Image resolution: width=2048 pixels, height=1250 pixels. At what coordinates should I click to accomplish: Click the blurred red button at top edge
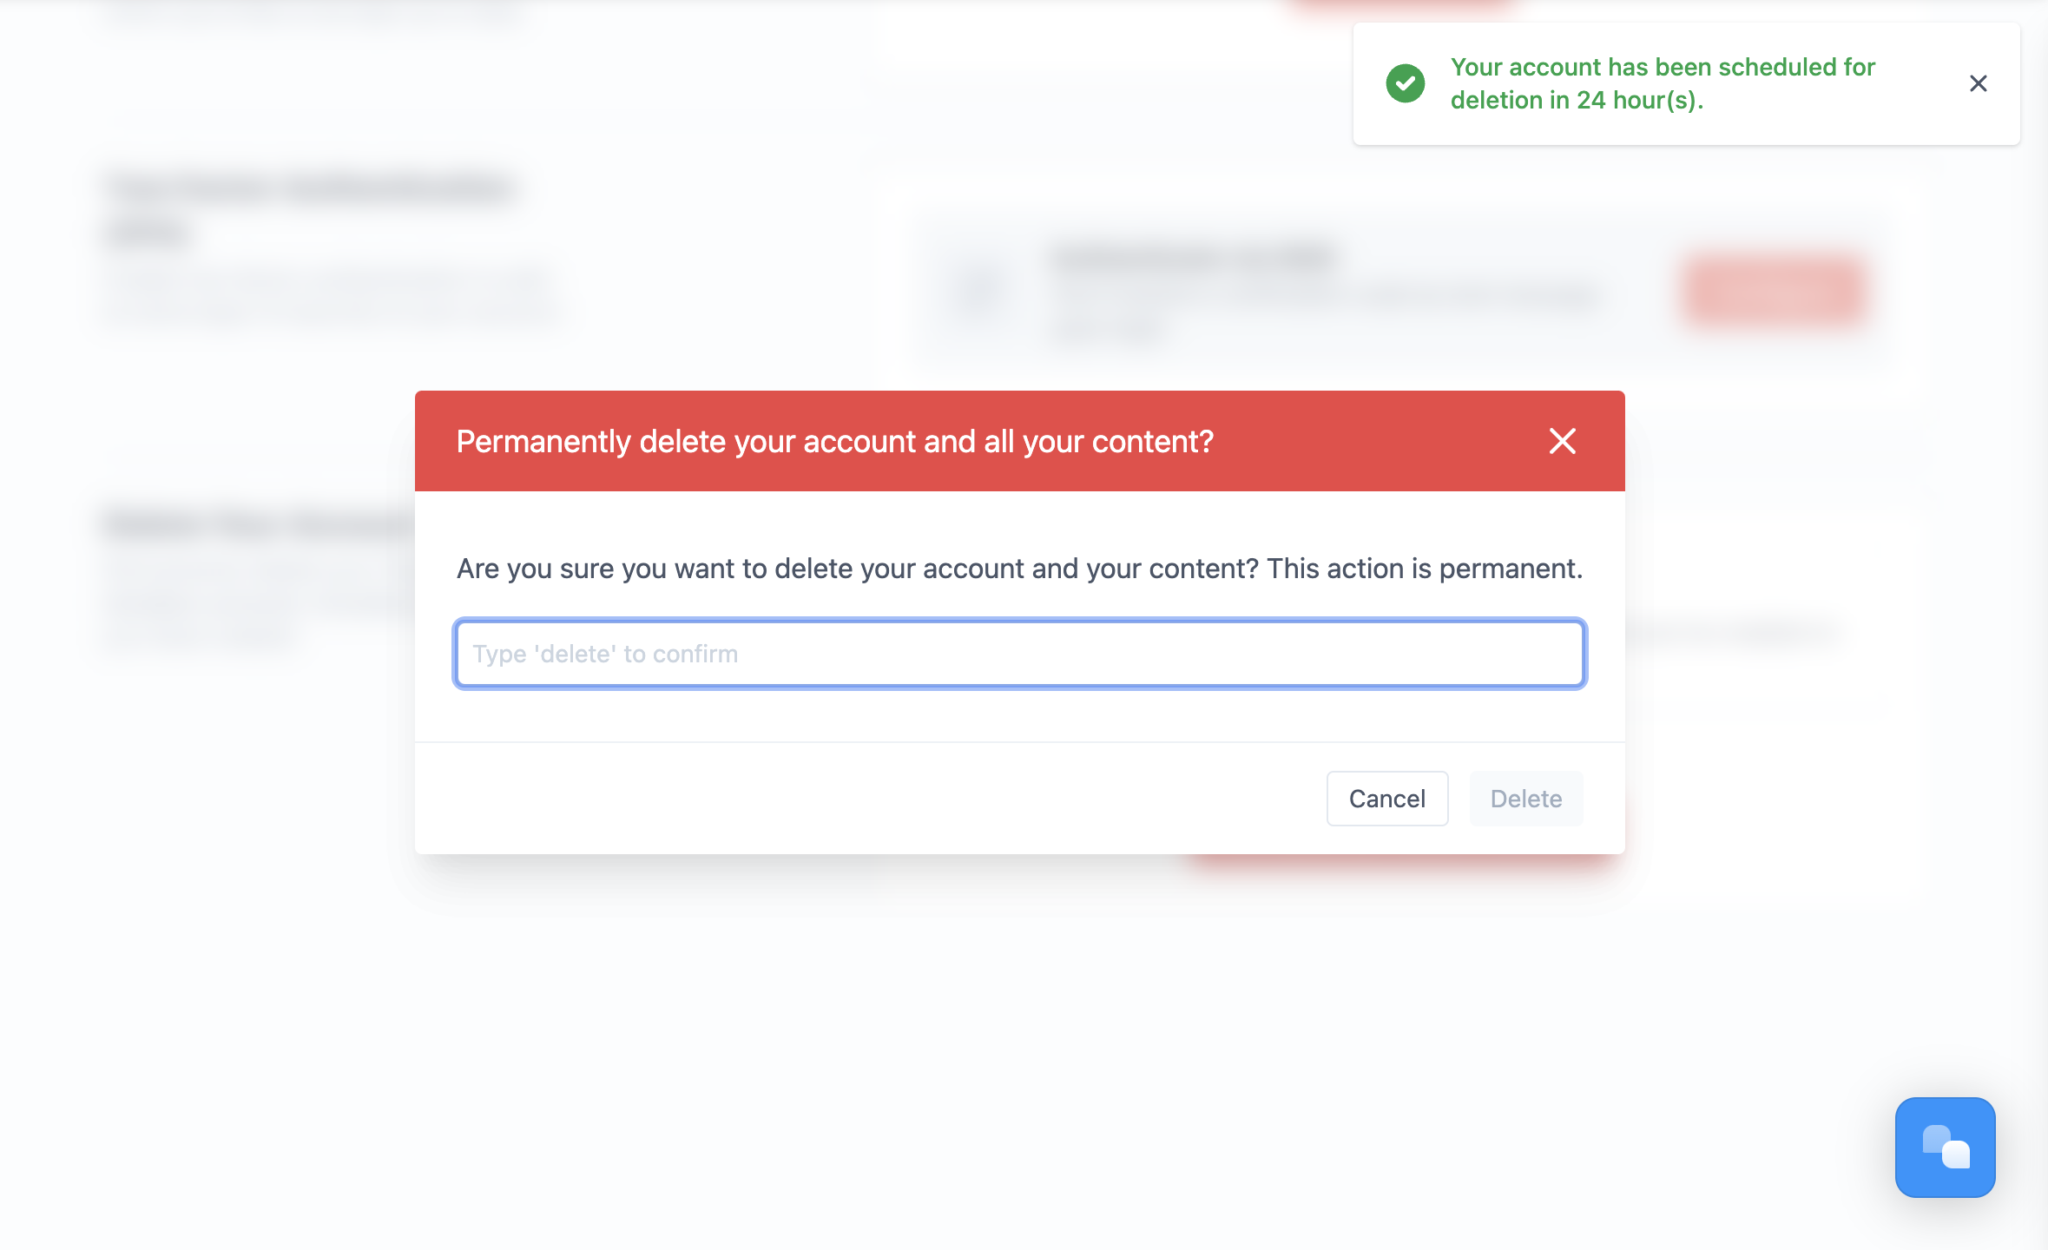click(x=1399, y=7)
